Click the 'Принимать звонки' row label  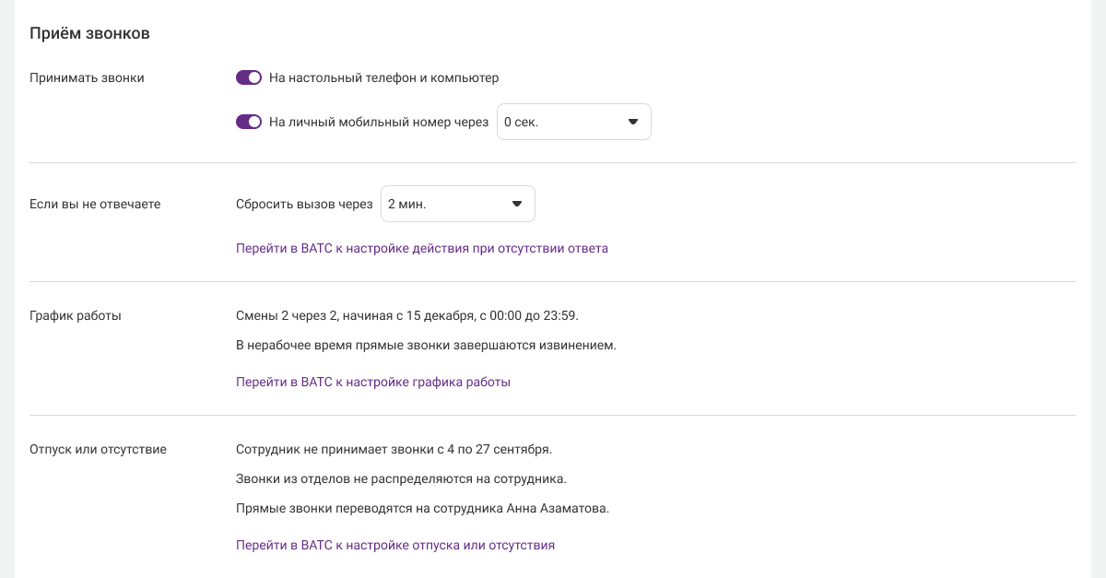coord(87,78)
